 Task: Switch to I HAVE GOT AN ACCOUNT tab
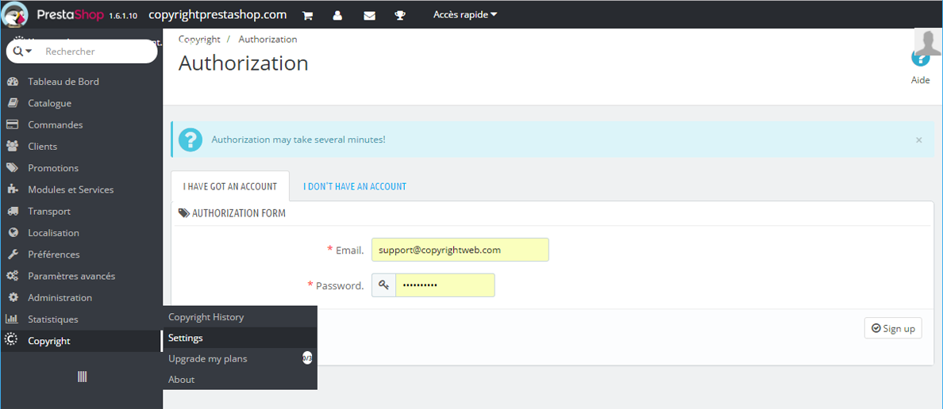pyautogui.click(x=229, y=186)
